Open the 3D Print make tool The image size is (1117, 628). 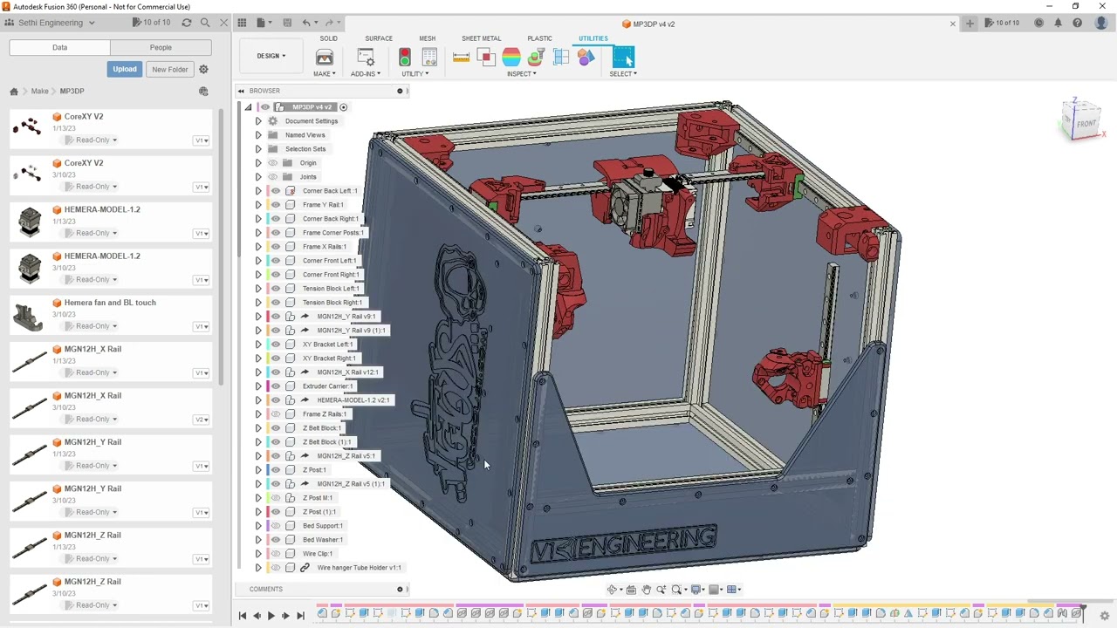pyautogui.click(x=325, y=58)
